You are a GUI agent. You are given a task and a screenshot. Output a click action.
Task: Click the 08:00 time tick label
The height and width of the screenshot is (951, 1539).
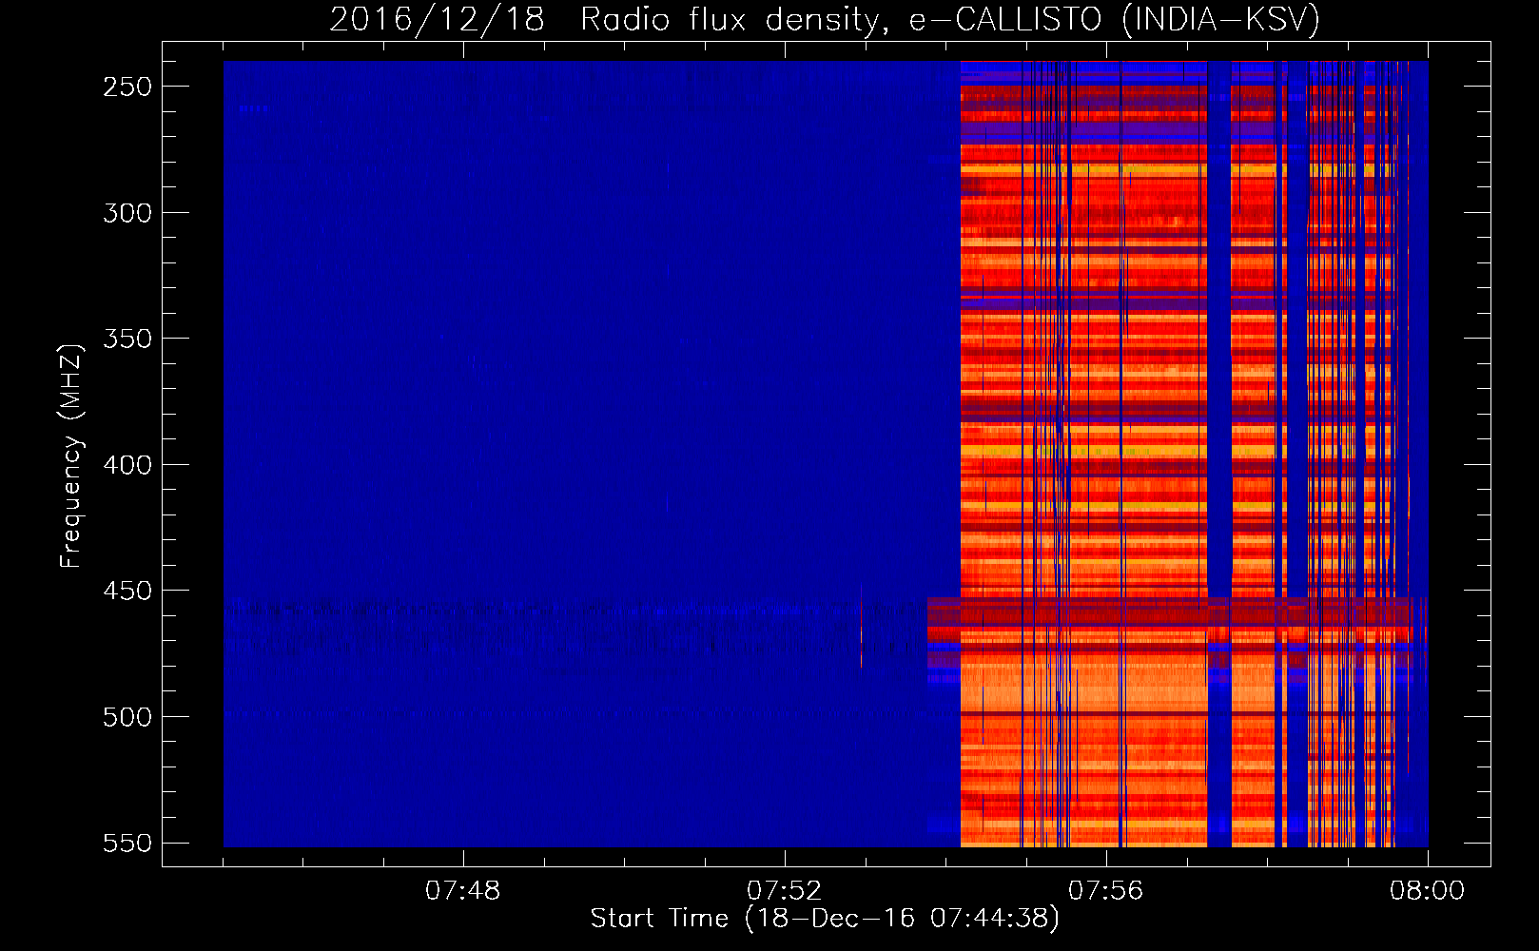[x=1428, y=891]
